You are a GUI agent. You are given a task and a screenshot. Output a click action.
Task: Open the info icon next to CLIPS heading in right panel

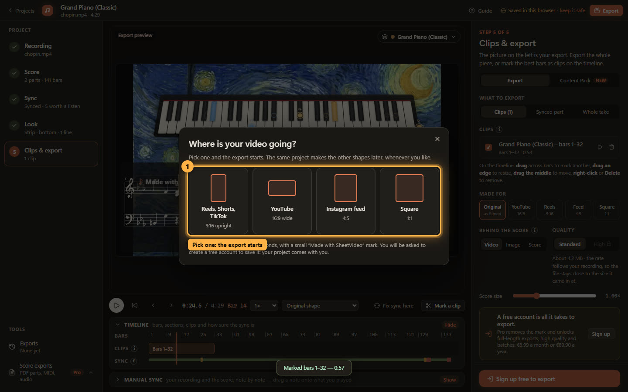tap(499, 129)
